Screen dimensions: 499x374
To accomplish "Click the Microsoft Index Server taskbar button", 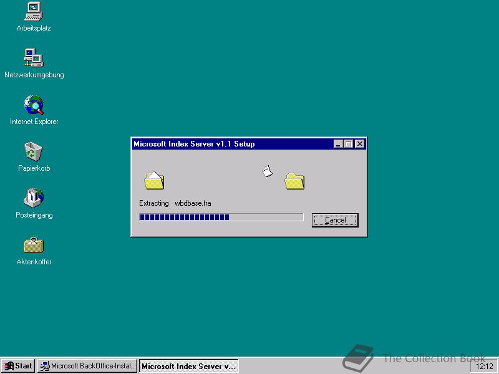I will click(x=189, y=366).
